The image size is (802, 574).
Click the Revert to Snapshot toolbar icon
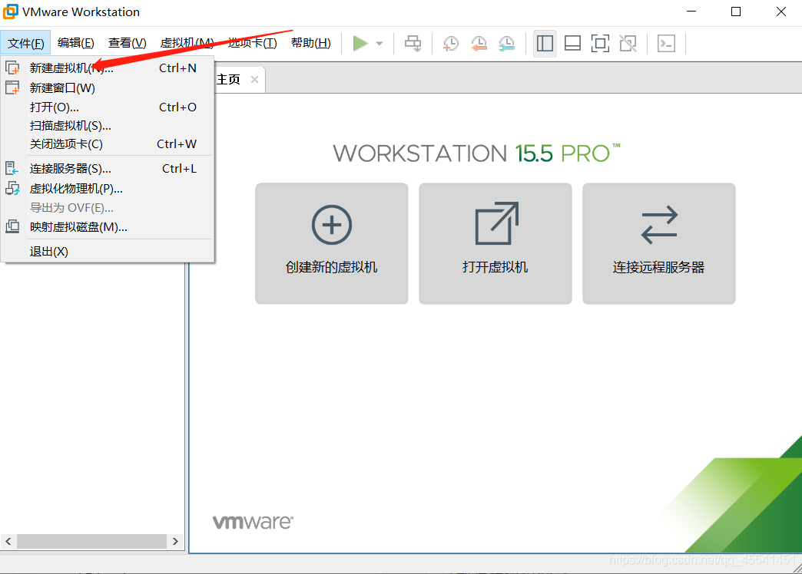[479, 44]
